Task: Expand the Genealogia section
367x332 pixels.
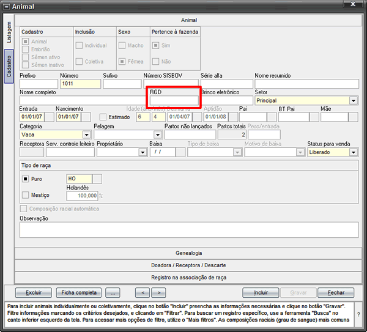Action: click(188, 253)
